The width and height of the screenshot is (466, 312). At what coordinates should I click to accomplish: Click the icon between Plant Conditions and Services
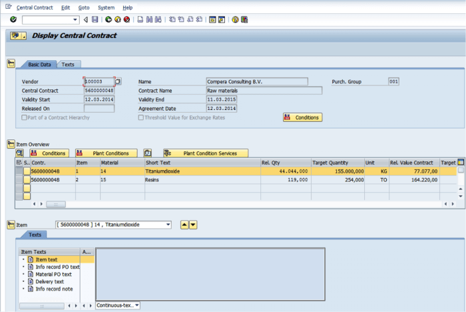coord(148,153)
